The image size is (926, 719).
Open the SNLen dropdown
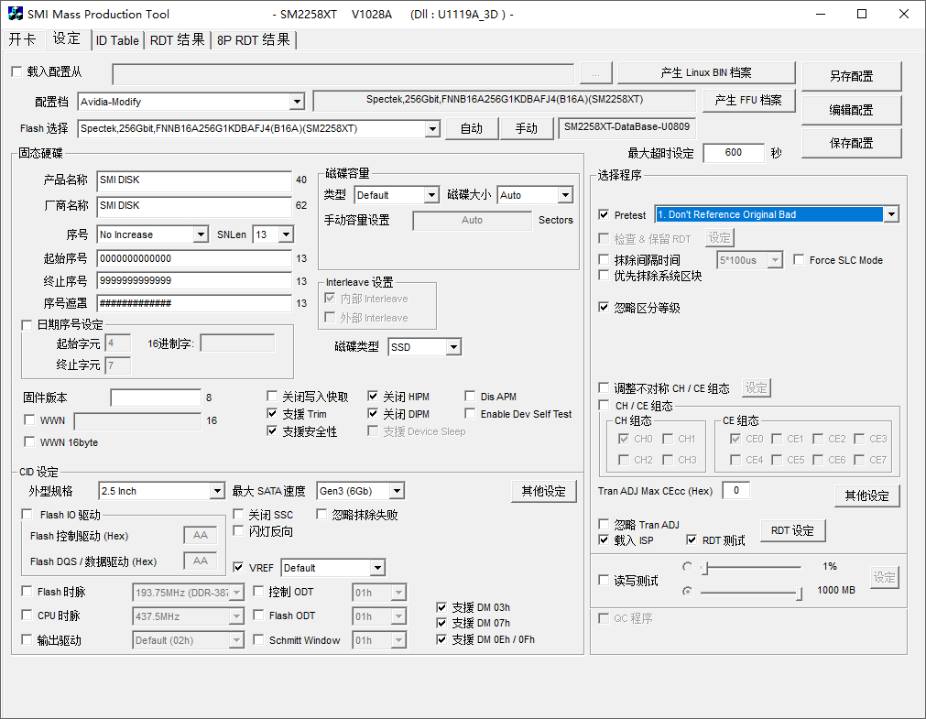285,234
